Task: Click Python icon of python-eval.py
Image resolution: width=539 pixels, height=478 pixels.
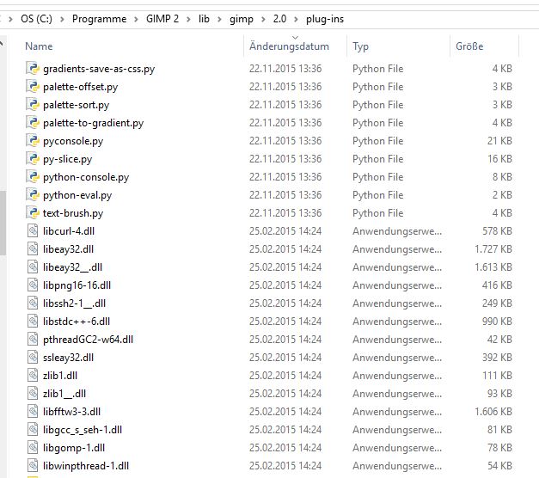Action: (x=33, y=194)
